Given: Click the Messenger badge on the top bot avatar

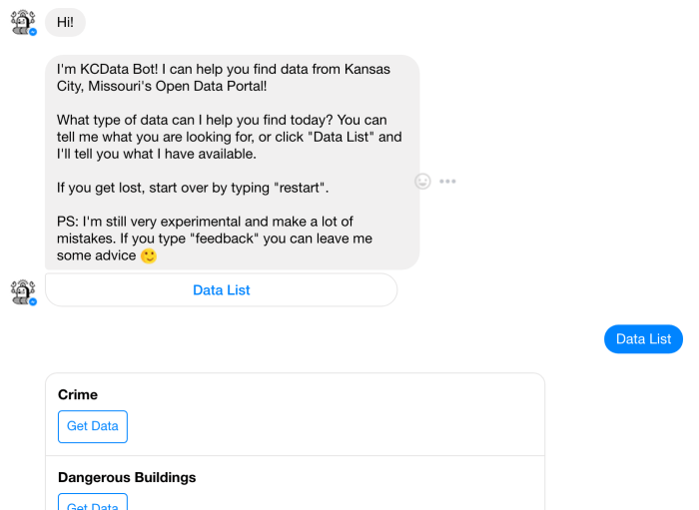Looking at the screenshot, I should (33, 32).
